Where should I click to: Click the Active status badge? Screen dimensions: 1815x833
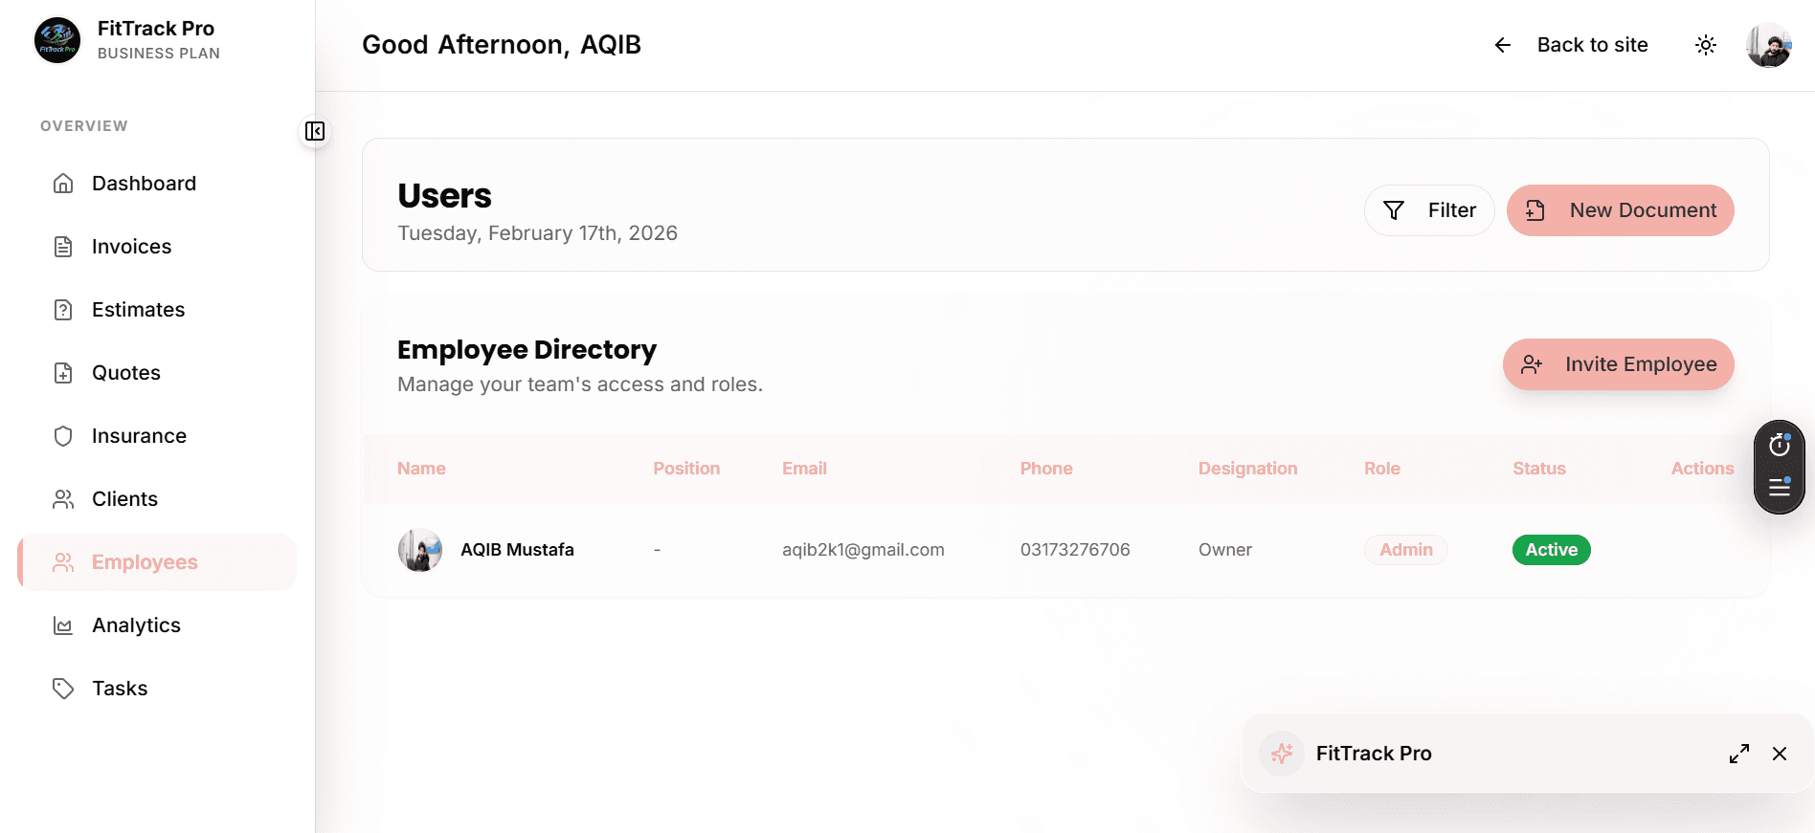(x=1552, y=550)
